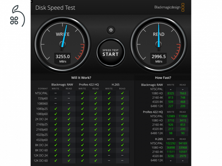Click the 720p60 format row label
The height and width of the screenshot is (166, 222).
[43, 98]
